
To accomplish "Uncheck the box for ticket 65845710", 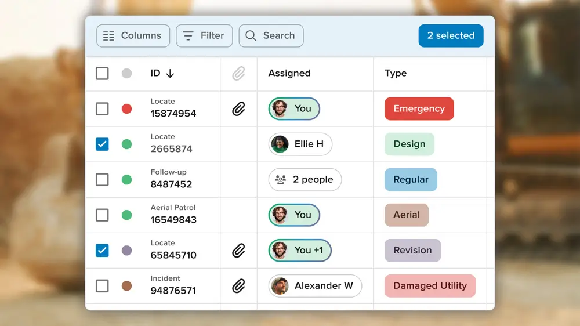I will point(102,251).
